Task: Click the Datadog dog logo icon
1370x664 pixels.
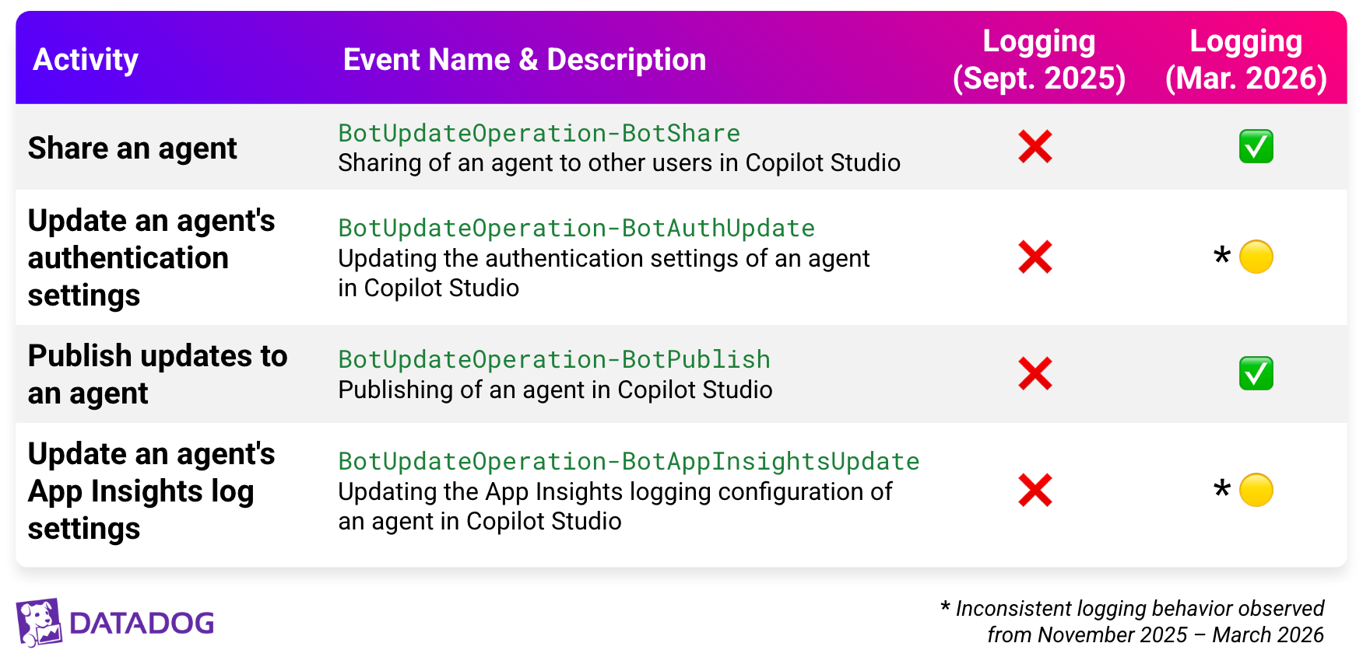Action: click(x=39, y=622)
